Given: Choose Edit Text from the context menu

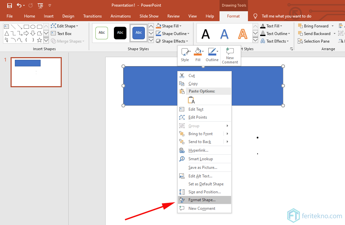Looking at the screenshot, I should tap(204, 109).
